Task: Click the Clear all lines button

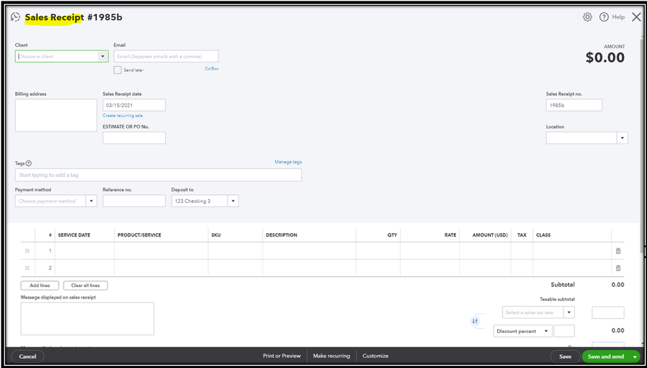Action: click(x=85, y=286)
